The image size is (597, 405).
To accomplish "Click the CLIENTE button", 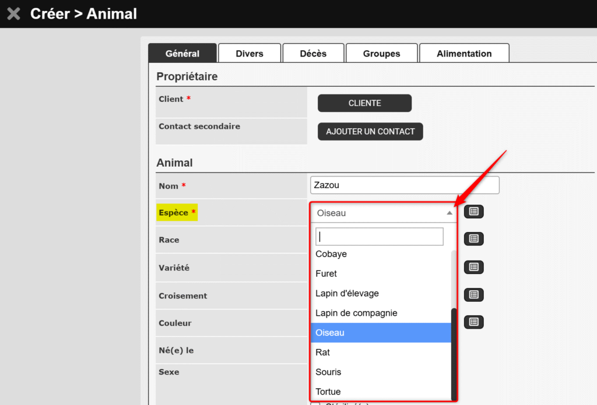I will tap(364, 103).
